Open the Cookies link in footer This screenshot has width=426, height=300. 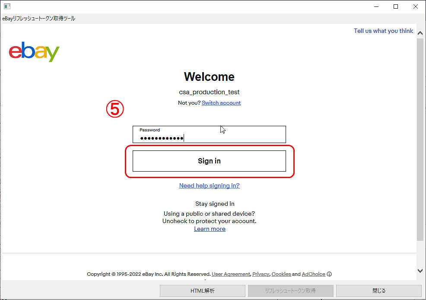click(281, 274)
